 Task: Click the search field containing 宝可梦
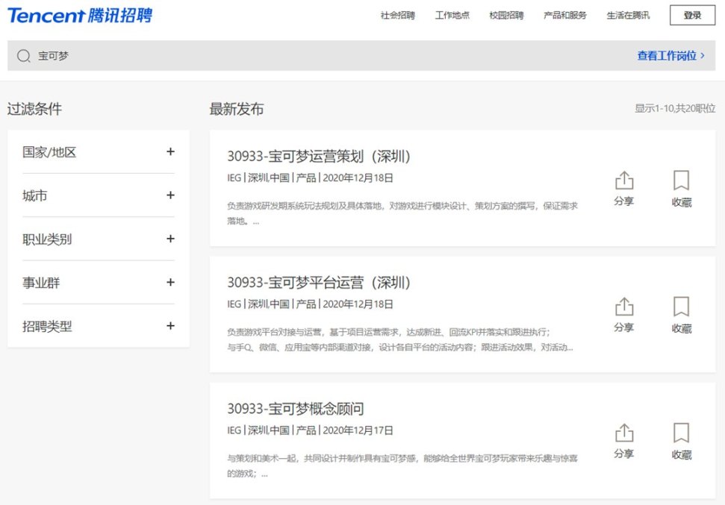tap(299, 56)
